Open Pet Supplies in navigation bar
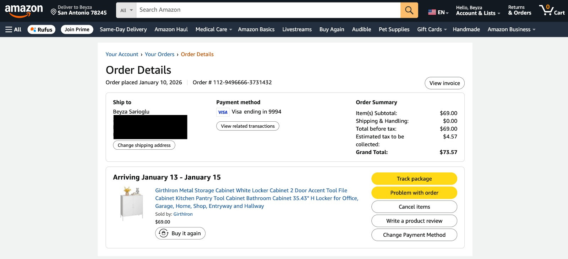Viewport: 568px width, 259px height. point(394,29)
